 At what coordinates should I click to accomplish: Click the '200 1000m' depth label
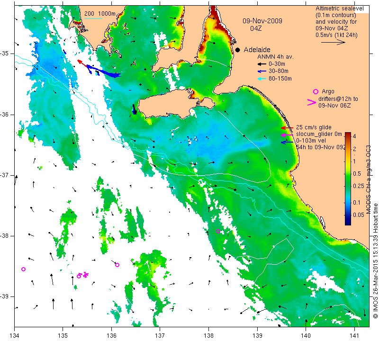100,14
